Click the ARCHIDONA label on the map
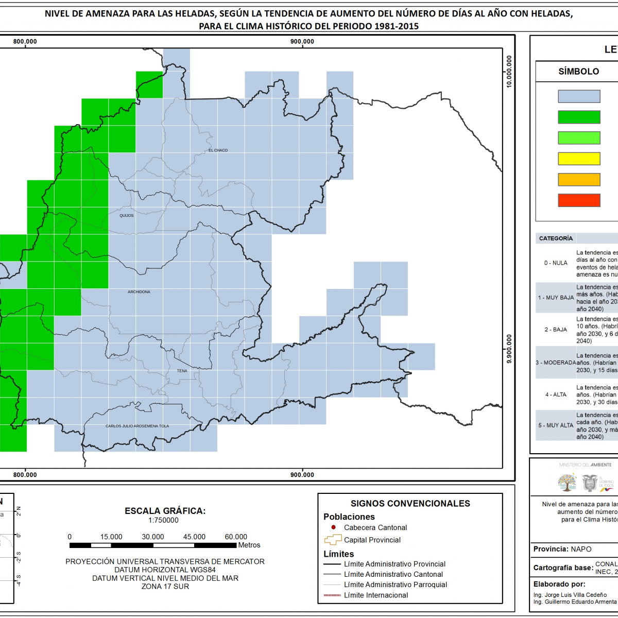The image size is (618, 618). (x=139, y=292)
